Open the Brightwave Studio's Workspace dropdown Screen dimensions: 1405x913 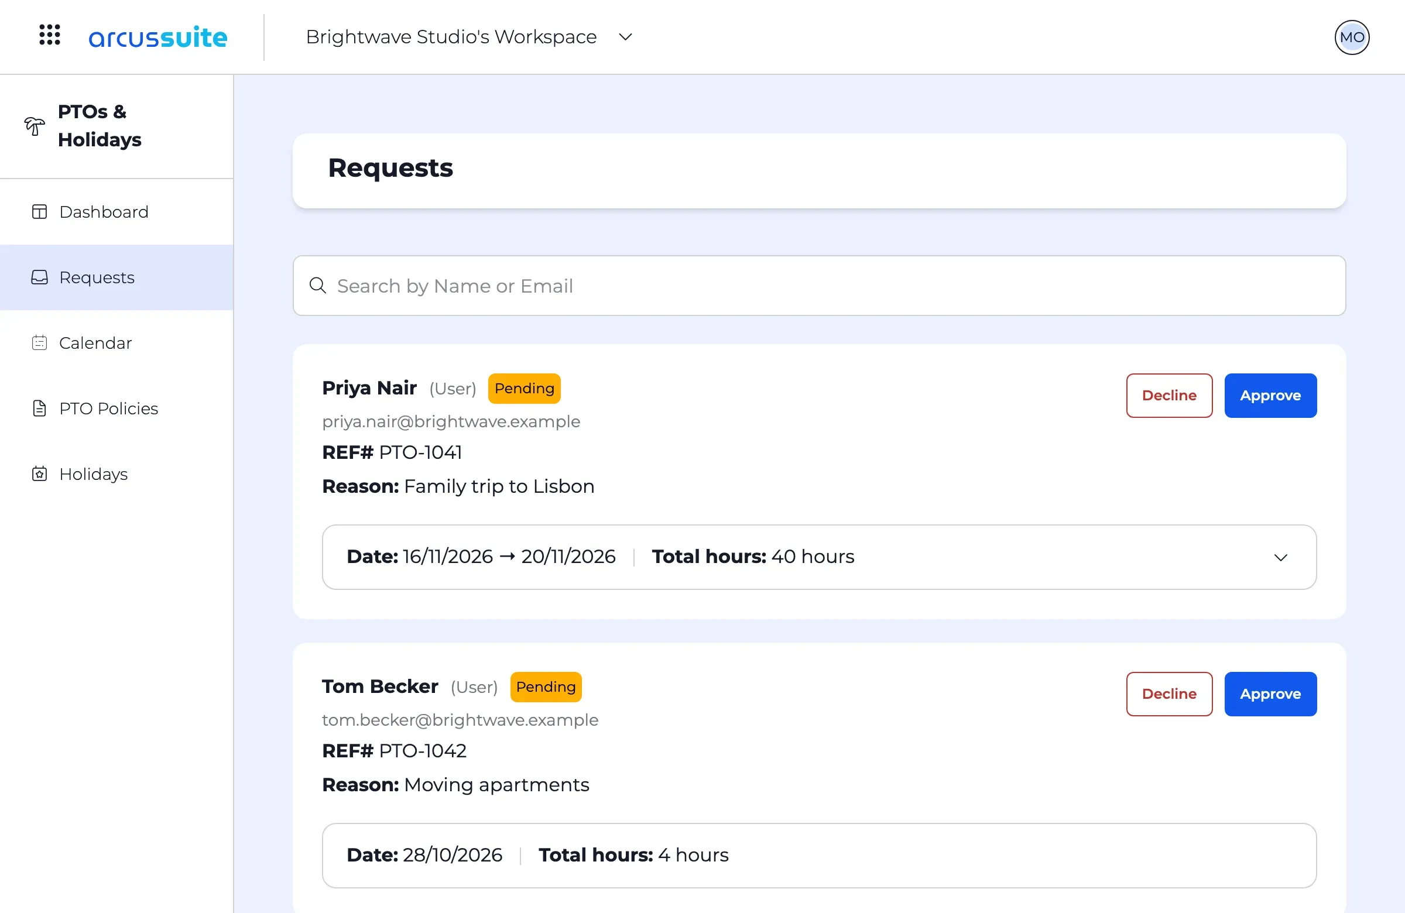470,37
